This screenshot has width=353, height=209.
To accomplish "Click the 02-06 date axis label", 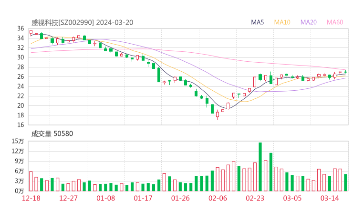I will pos(218,198).
